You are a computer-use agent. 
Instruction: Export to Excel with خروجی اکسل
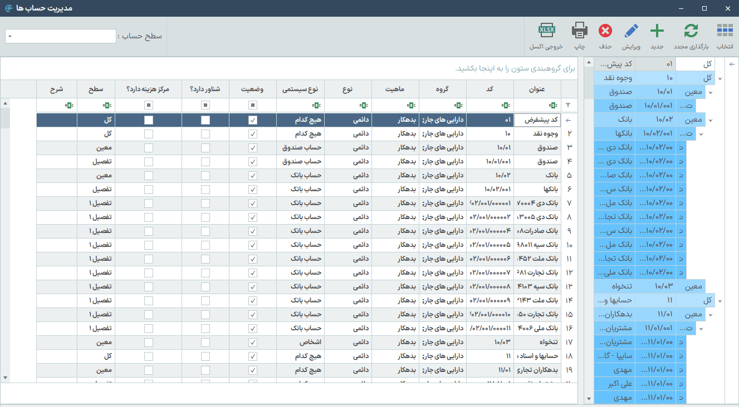coord(546,36)
